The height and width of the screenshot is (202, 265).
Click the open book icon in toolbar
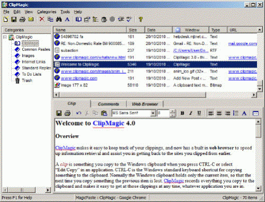click(x=79, y=19)
